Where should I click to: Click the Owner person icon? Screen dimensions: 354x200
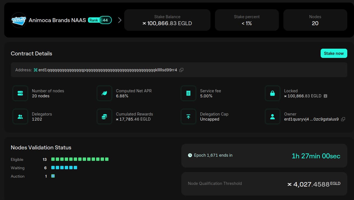(x=272, y=117)
